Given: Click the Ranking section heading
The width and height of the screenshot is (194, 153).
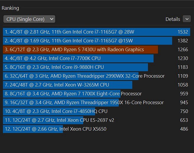Looking at the screenshot, I should pyautogui.click(x=10, y=8).
